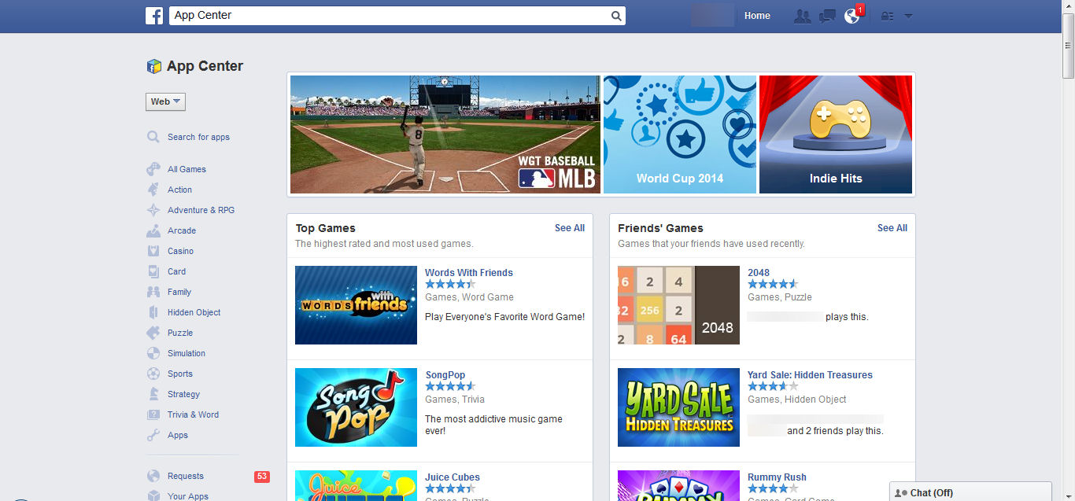Open Yard Sale: Hidden Treasures link
This screenshot has height=501, width=1075.
click(x=810, y=375)
